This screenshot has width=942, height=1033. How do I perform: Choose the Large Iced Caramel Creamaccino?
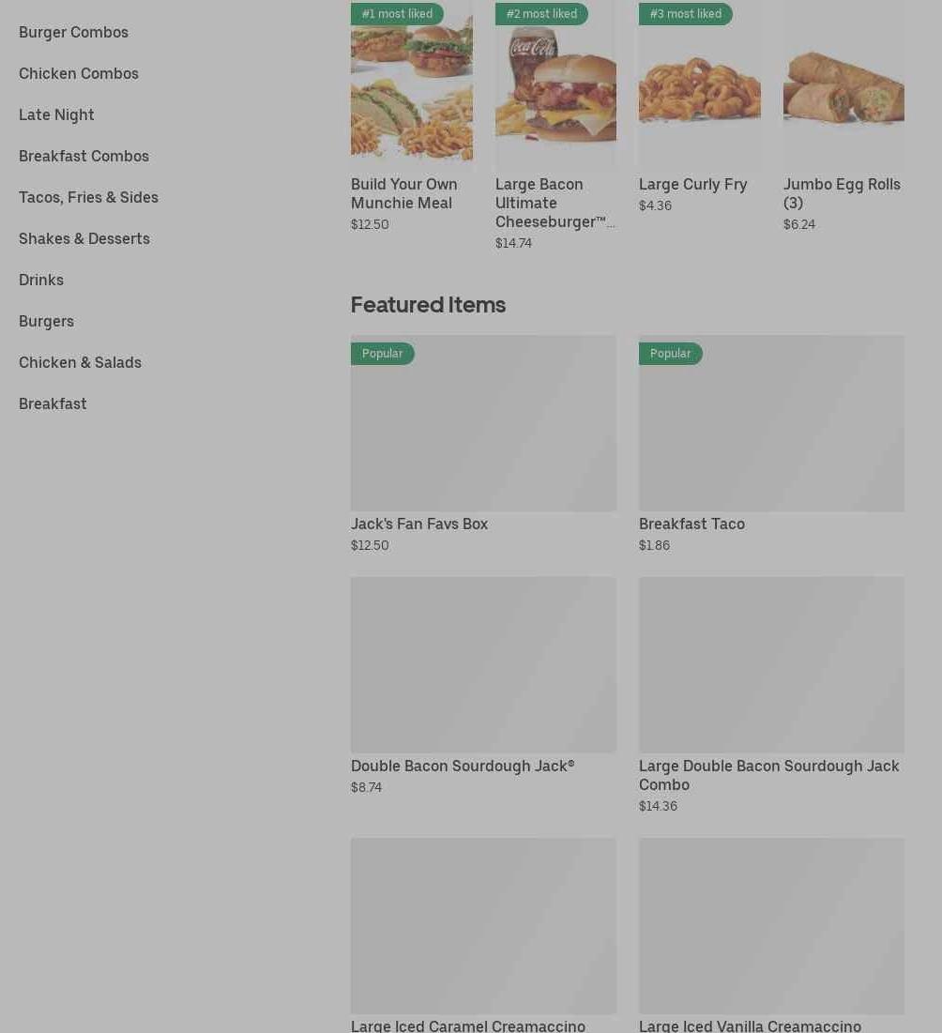pyautogui.click(x=483, y=927)
